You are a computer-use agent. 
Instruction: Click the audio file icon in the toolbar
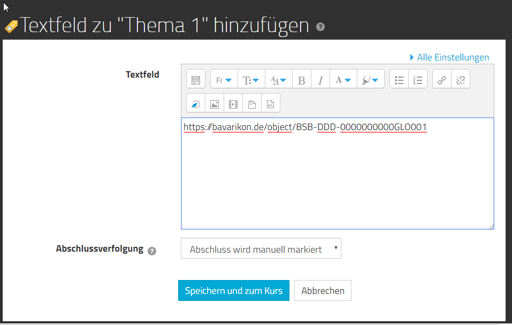tap(271, 104)
